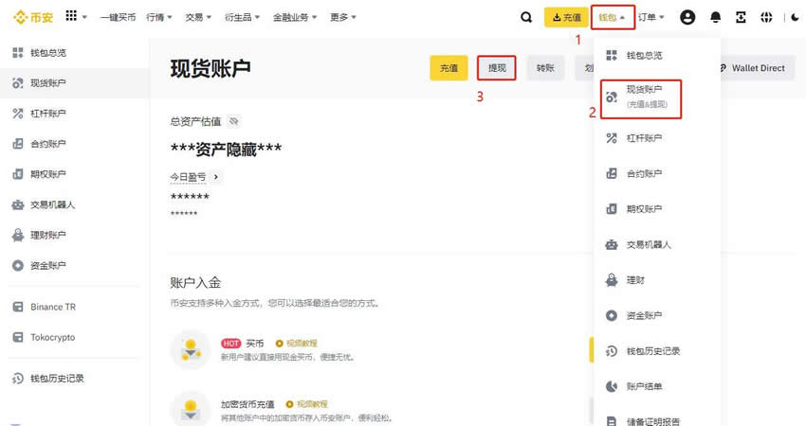The height and width of the screenshot is (426, 806).
Task: Open notifications bell icon
Action: (715, 17)
